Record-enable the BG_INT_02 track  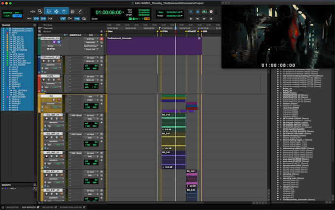[47, 138]
